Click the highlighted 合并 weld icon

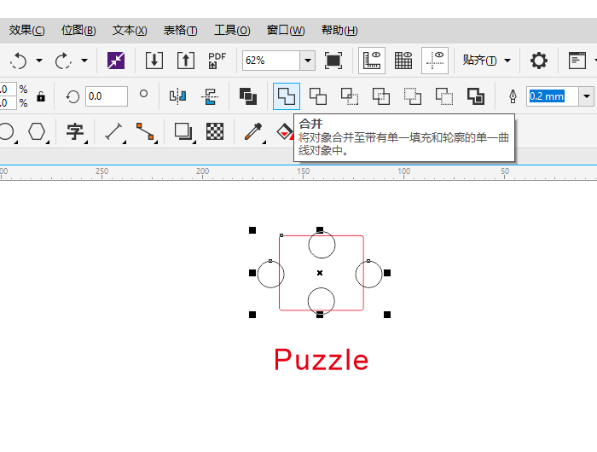287,96
